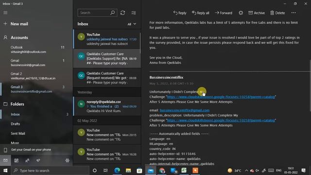The width and height of the screenshot is (311, 175).
Task: Open Mail settings gear in sidebar
Action: [67, 160]
